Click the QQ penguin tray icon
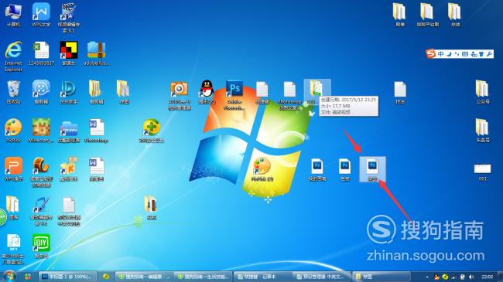The image size is (503, 282). tap(436, 277)
